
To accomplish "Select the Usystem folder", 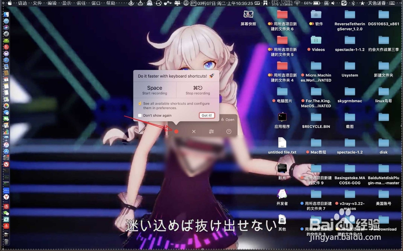I will (x=350, y=66).
